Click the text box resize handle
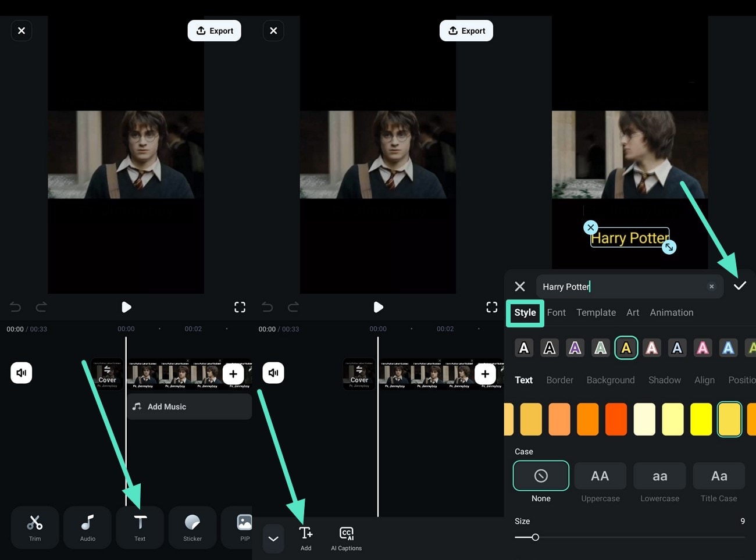Viewport: 756px width, 560px height. pyautogui.click(x=669, y=247)
